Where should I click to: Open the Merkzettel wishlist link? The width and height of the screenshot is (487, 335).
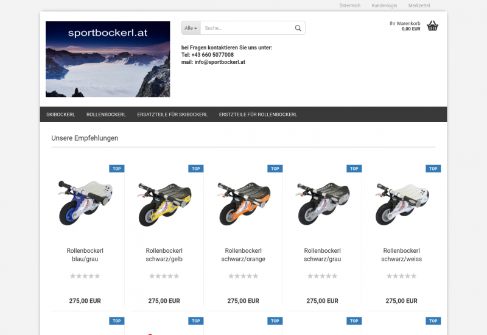(x=419, y=5)
